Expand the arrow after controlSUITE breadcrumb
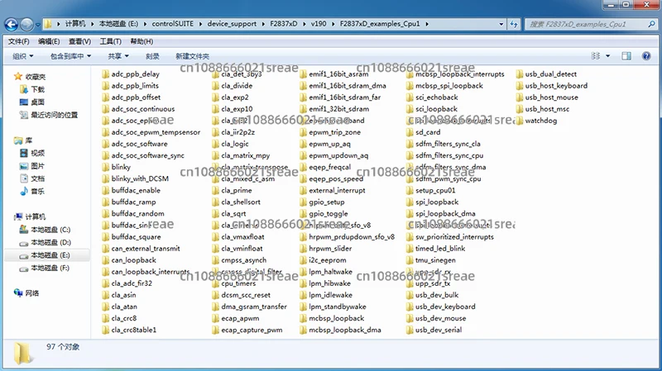 [200, 24]
